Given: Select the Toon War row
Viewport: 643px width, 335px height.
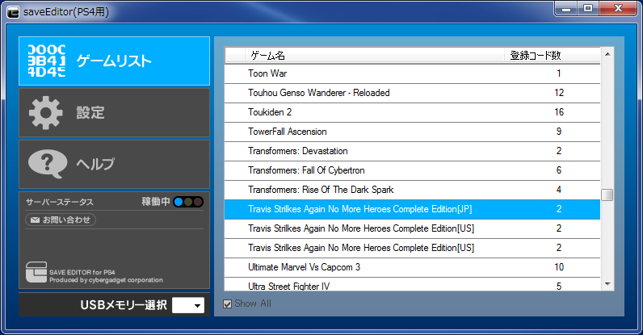Looking at the screenshot, I should pyautogui.click(x=412, y=73).
